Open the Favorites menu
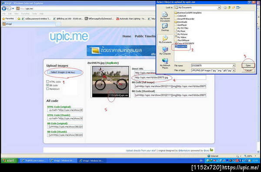The width and height of the screenshot is (261, 172). pyautogui.click(x=25, y=13)
